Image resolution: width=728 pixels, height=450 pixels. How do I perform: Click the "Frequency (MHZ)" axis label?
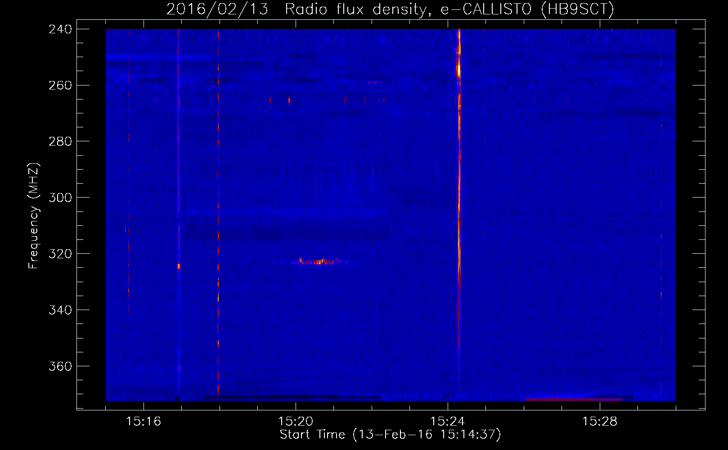pos(34,216)
